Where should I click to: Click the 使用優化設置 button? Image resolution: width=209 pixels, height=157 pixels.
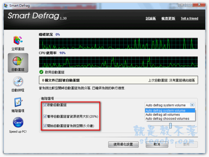pos(123,144)
